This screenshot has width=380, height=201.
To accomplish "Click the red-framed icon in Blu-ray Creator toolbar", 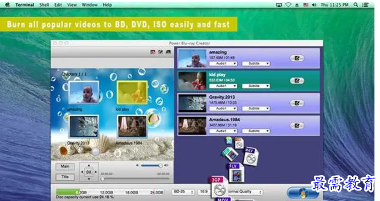I will (x=153, y=52).
